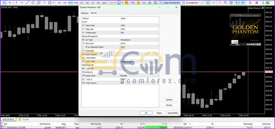Viewport: 275px width, 129px height.
Task: Select the cursor arrow tool
Action: pyautogui.click(x=4, y=3)
